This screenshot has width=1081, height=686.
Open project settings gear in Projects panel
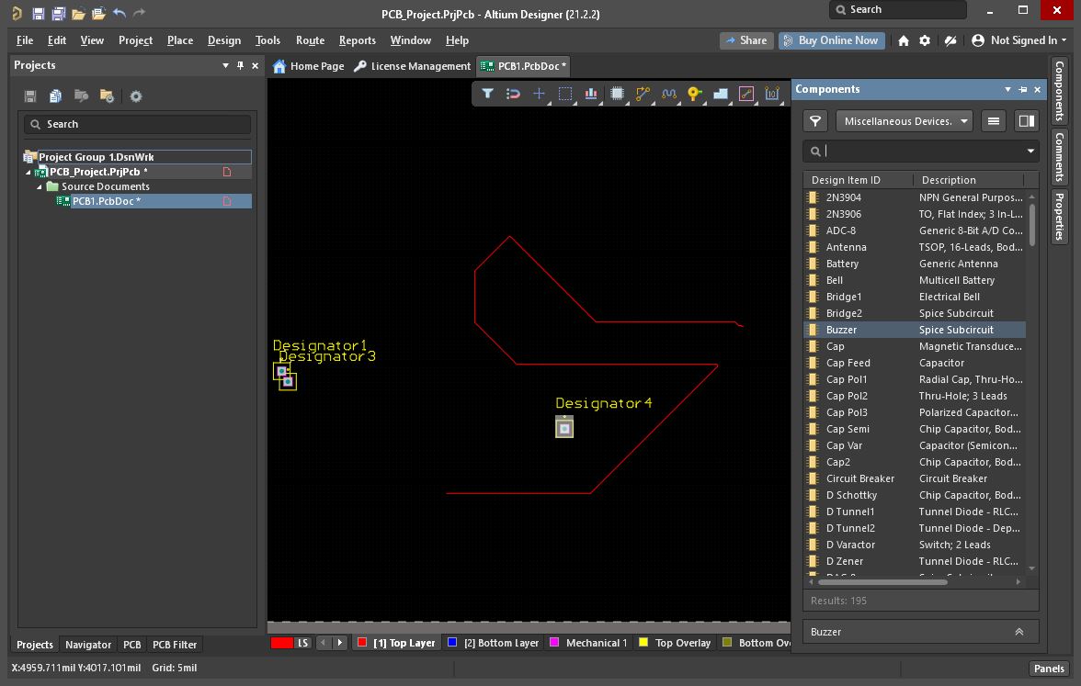136,96
